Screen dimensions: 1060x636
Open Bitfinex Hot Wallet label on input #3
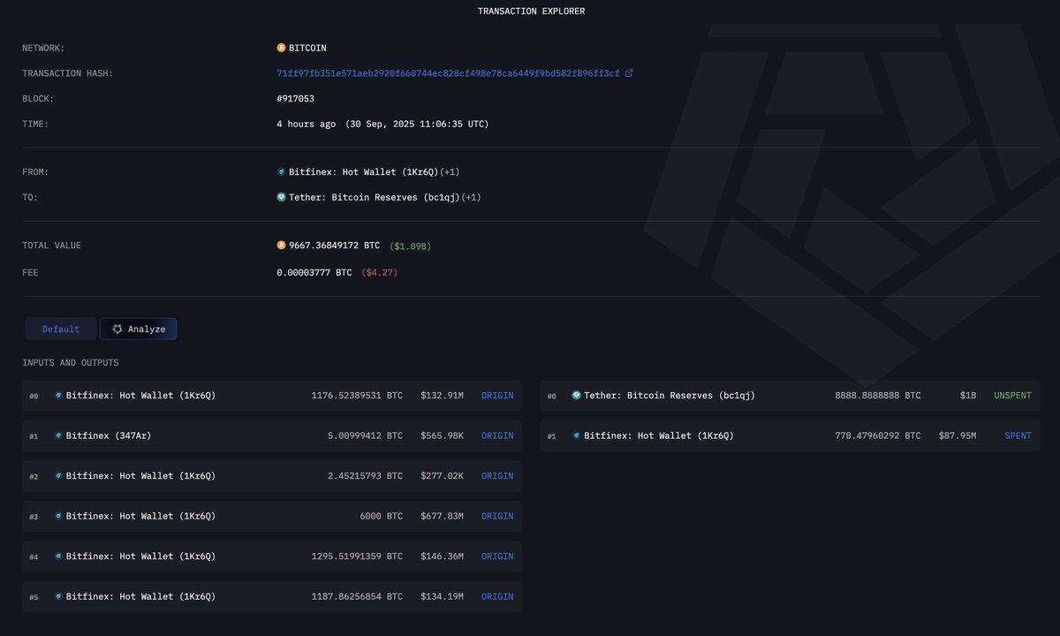[x=140, y=516]
